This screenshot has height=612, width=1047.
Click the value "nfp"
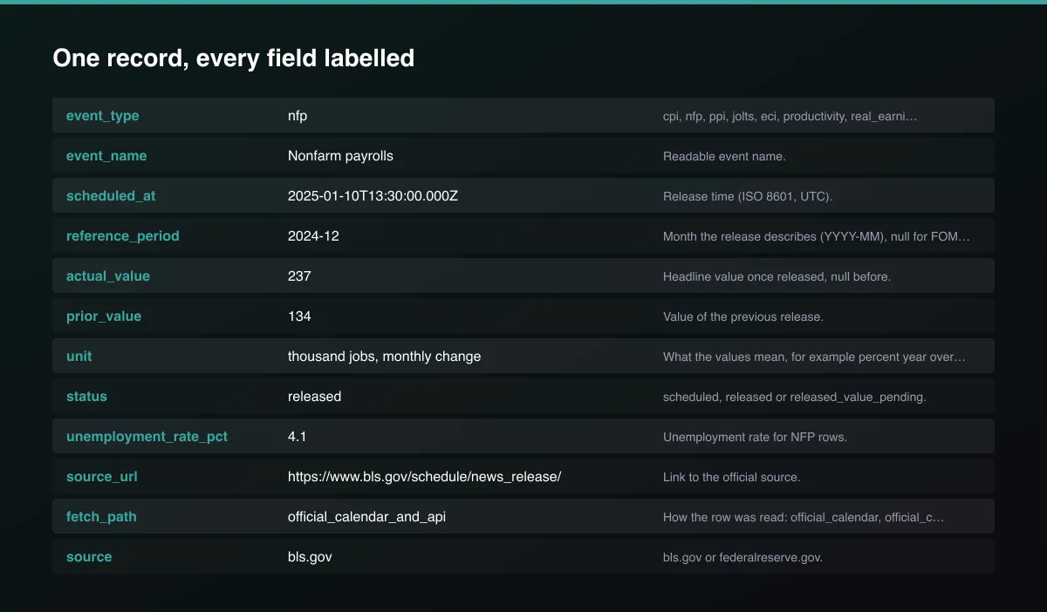[x=298, y=116]
